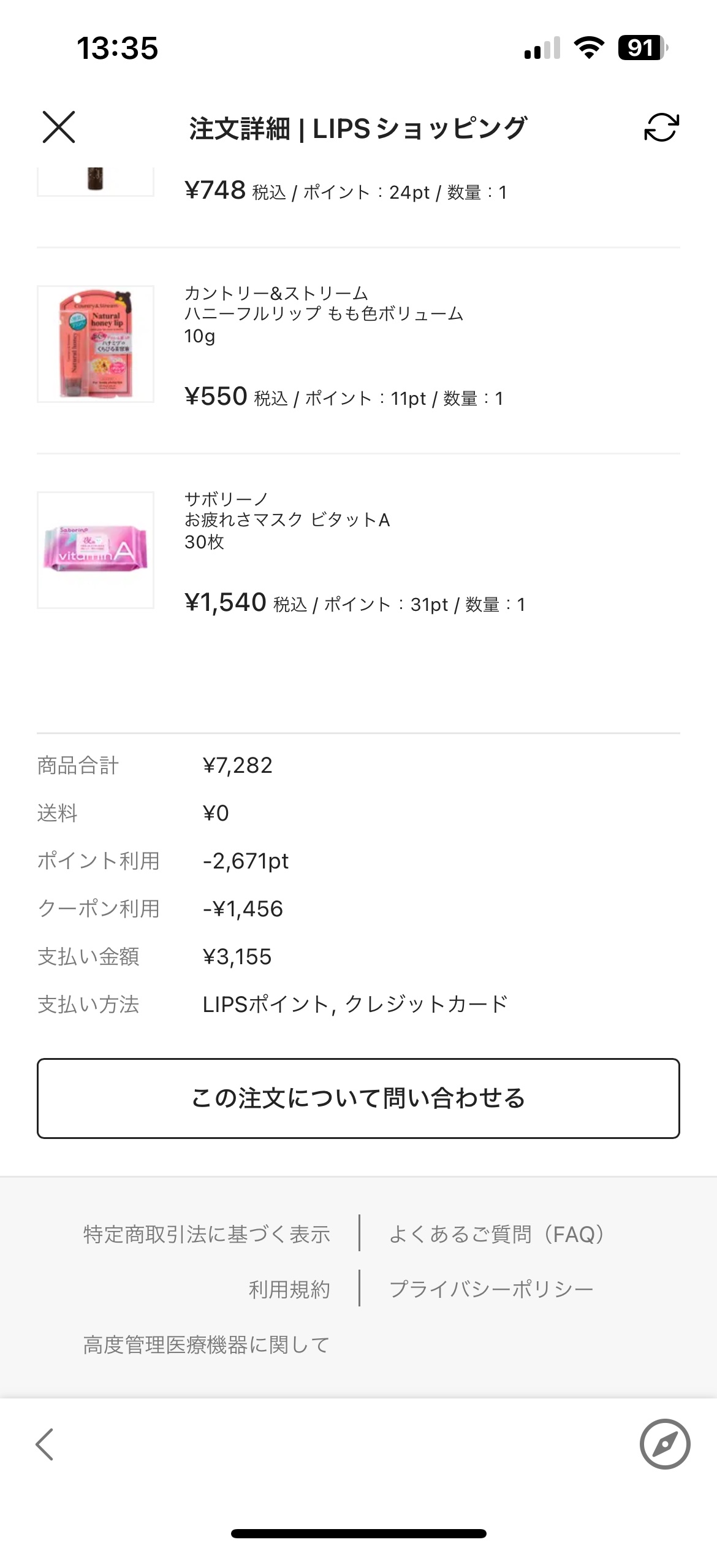The image size is (717, 1553).
Task: Open 高度管理医療機器に関して link
Action: tap(207, 1344)
